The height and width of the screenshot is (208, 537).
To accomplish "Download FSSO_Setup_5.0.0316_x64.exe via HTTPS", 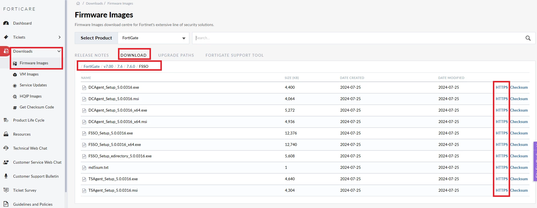I will pos(502,144).
